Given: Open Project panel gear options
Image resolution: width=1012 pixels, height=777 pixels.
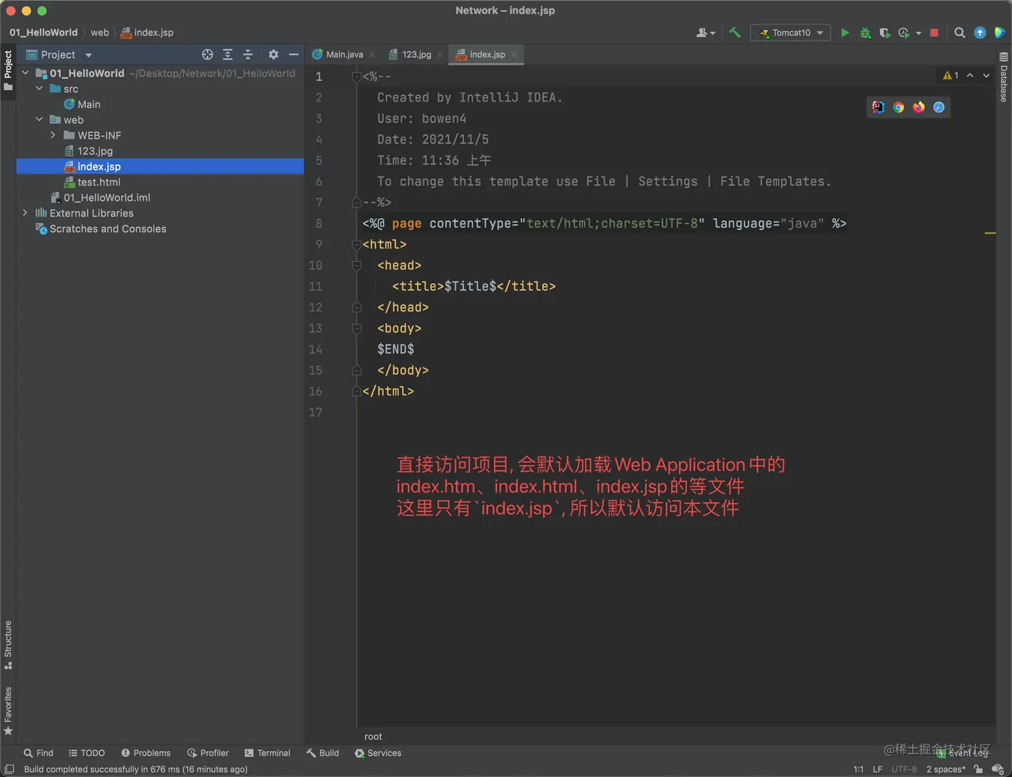Looking at the screenshot, I should 273,54.
